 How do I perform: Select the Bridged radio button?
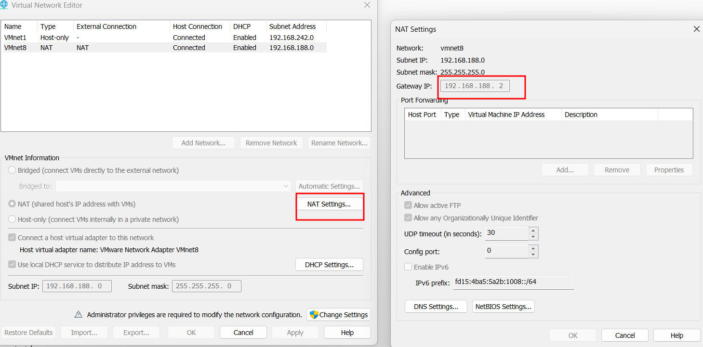click(12, 170)
